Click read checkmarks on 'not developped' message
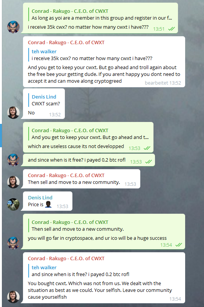 [147, 148]
